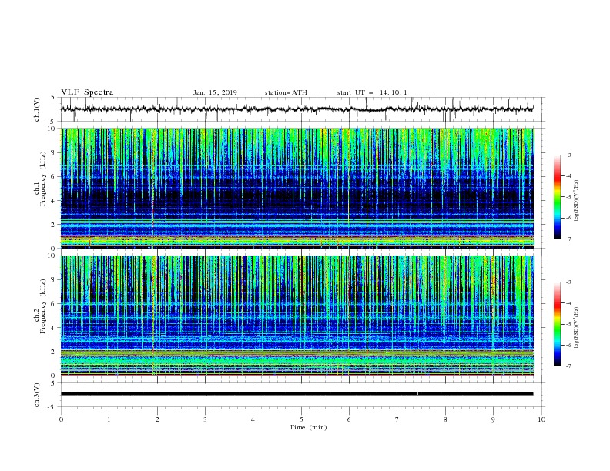The width and height of the screenshot is (610, 471).
Task: Select the date text "Jan. 15, 2019"
Action: (x=215, y=92)
